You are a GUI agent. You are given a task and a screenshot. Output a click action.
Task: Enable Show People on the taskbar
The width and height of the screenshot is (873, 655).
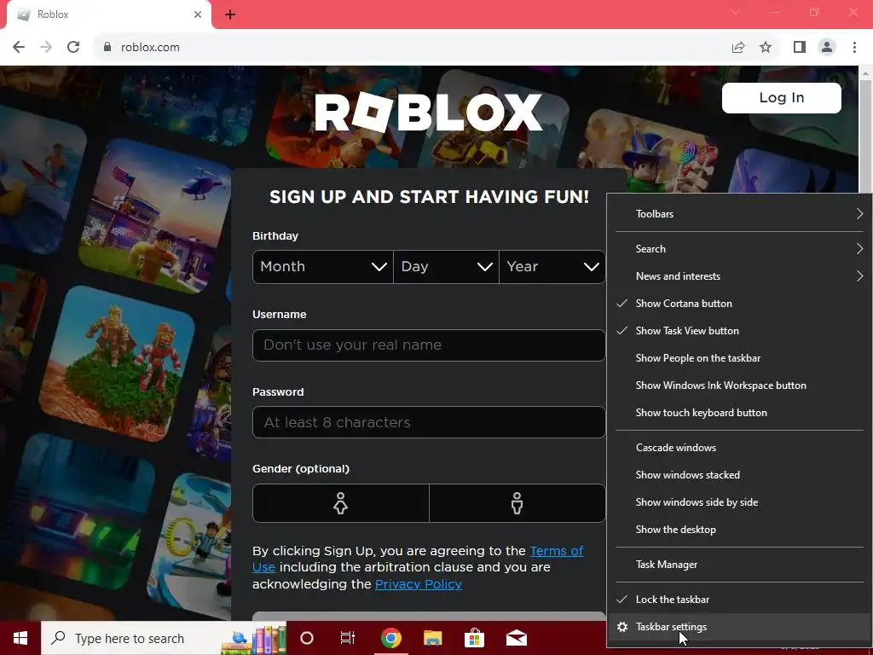click(x=739, y=358)
